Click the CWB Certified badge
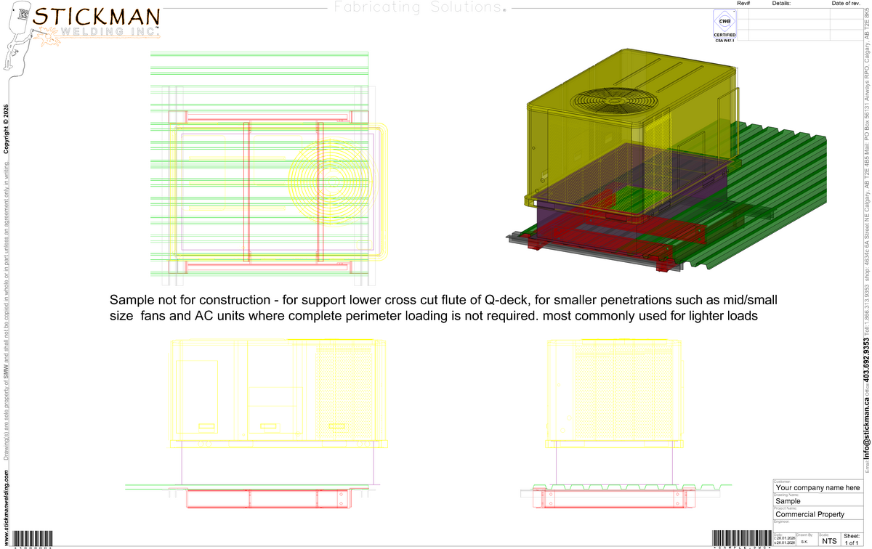The height and width of the screenshot is (549, 872). (724, 25)
